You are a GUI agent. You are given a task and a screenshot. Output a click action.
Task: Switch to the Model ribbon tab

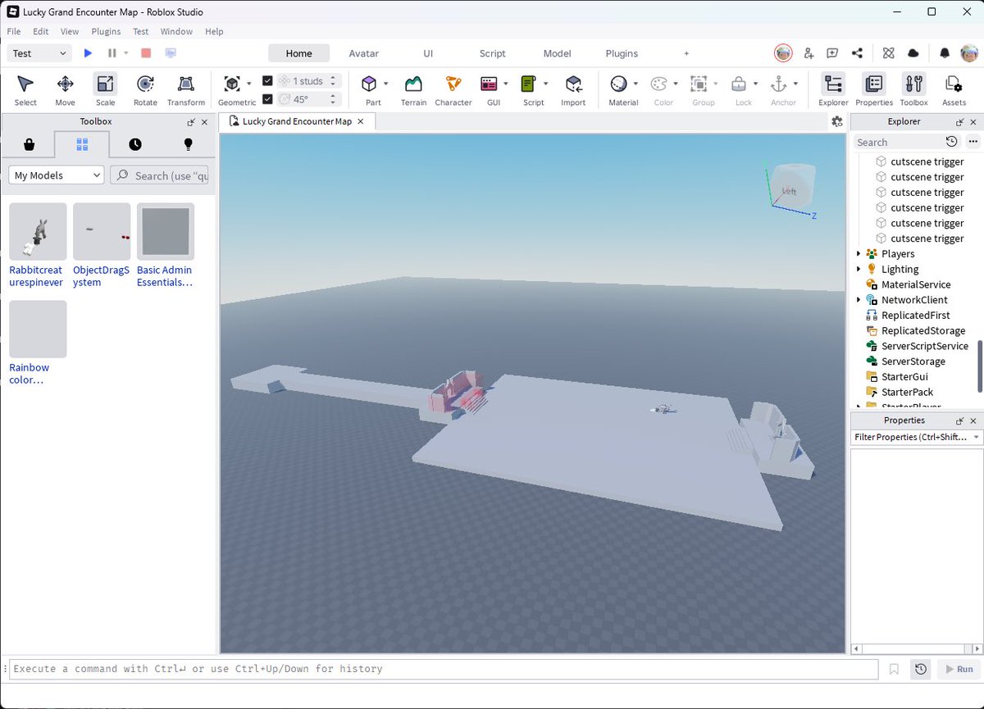(557, 53)
